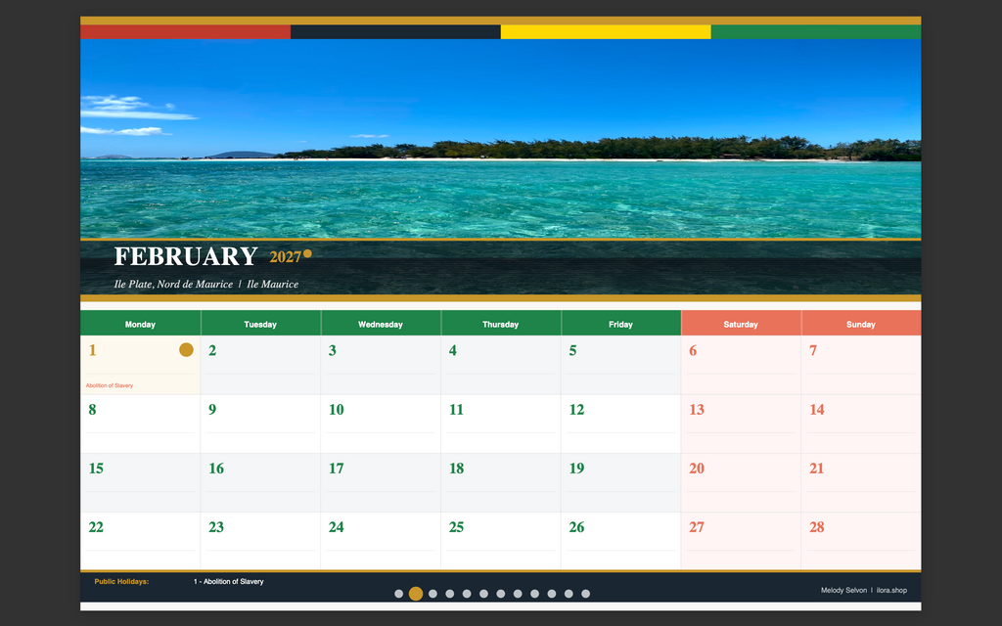This screenshot has height=626, width=1002.
Task: Go to the third pagination dot
Action: click(x=433, y=594)
